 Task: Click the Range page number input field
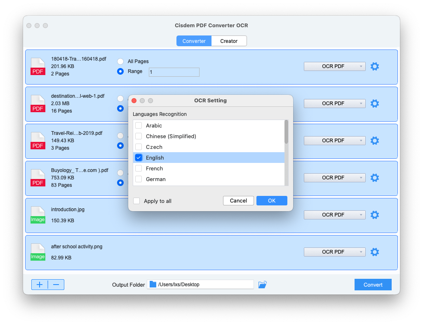click(x=174, y=72)
